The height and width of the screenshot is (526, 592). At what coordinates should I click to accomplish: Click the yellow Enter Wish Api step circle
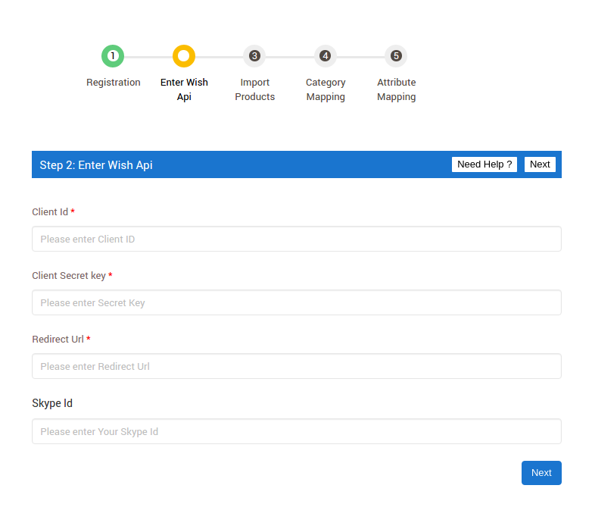pyautogui.click(x=184, y=56)
